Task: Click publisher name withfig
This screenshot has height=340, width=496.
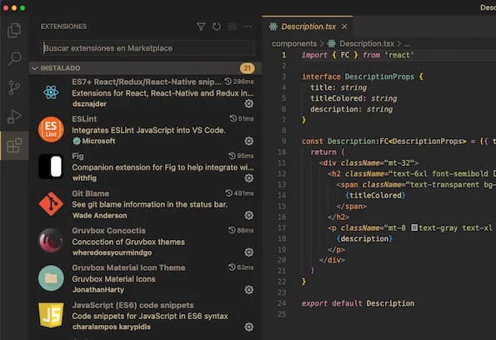Action: point(84,178)
